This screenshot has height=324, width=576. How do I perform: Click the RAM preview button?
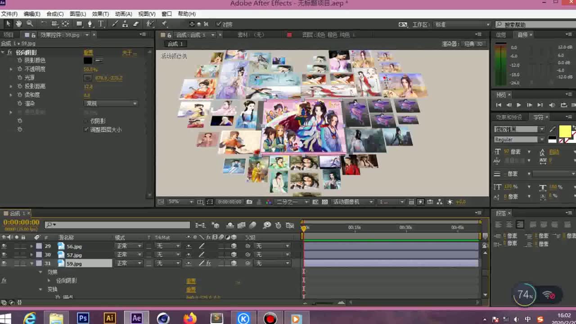[574, 105]
